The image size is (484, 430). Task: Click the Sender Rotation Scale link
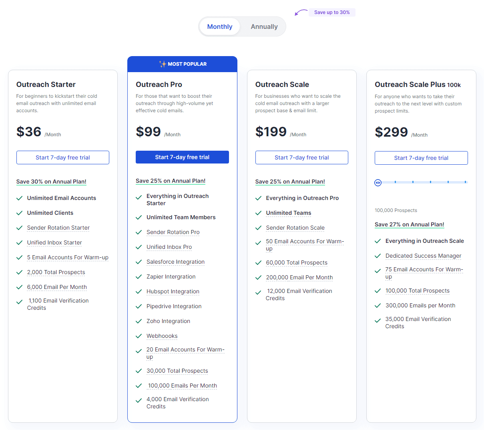click(x=295, y=228)
